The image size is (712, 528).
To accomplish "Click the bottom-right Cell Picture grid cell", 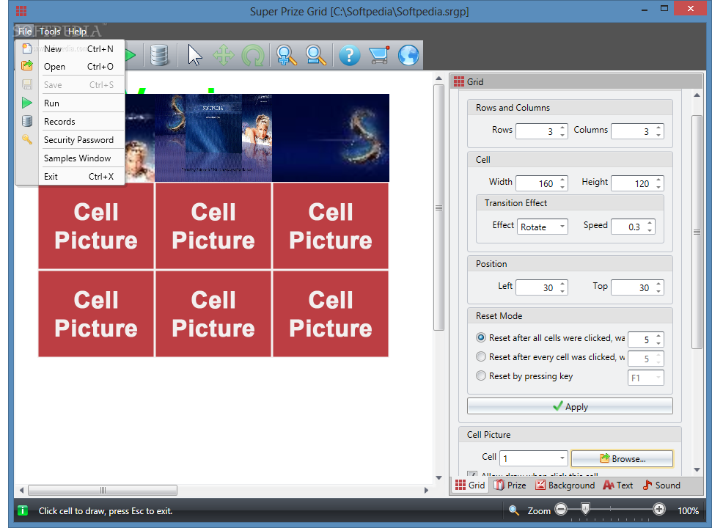I will click(331, 314).
